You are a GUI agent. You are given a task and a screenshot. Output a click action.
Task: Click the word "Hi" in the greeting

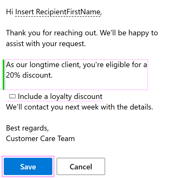10,12
